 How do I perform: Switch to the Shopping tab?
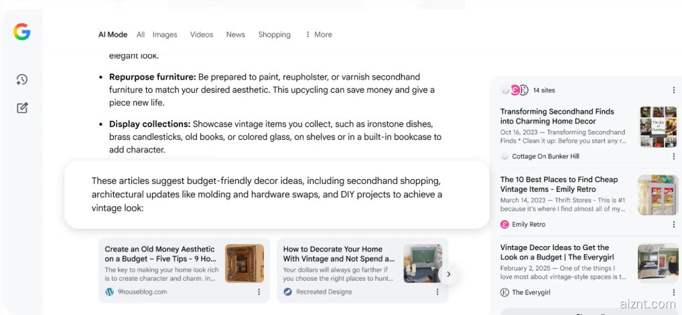coord(274,35)
